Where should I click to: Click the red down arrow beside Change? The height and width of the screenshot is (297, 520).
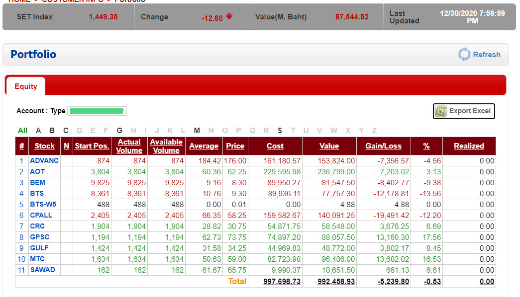[x=229, y=16]
